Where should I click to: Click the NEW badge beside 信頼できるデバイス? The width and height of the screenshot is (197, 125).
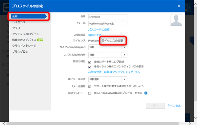click(40, 40)
